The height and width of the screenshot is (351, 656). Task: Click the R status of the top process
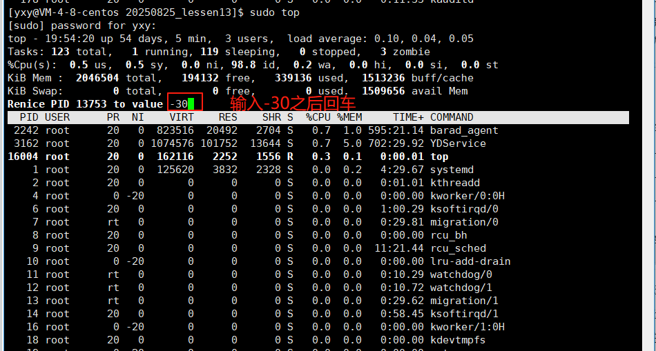tap(290, 157)
